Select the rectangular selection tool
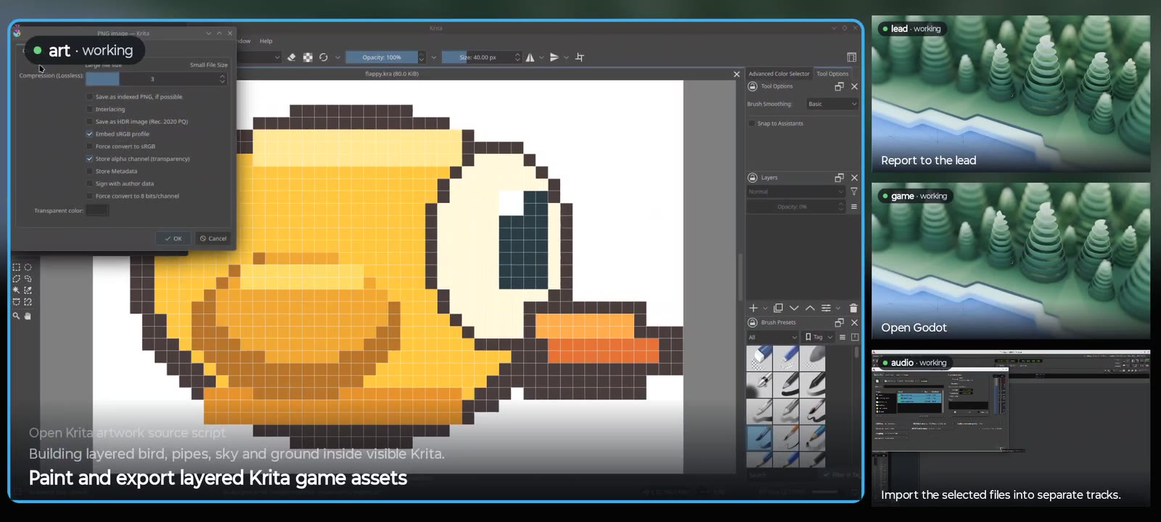1161x522 pixels. (17, 268)
